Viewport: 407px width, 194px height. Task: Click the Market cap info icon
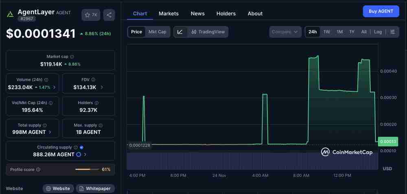pos(72,57)
